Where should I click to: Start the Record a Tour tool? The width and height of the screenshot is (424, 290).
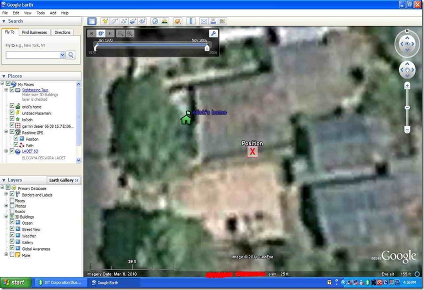pyautogui.click(x=142, y=21)
